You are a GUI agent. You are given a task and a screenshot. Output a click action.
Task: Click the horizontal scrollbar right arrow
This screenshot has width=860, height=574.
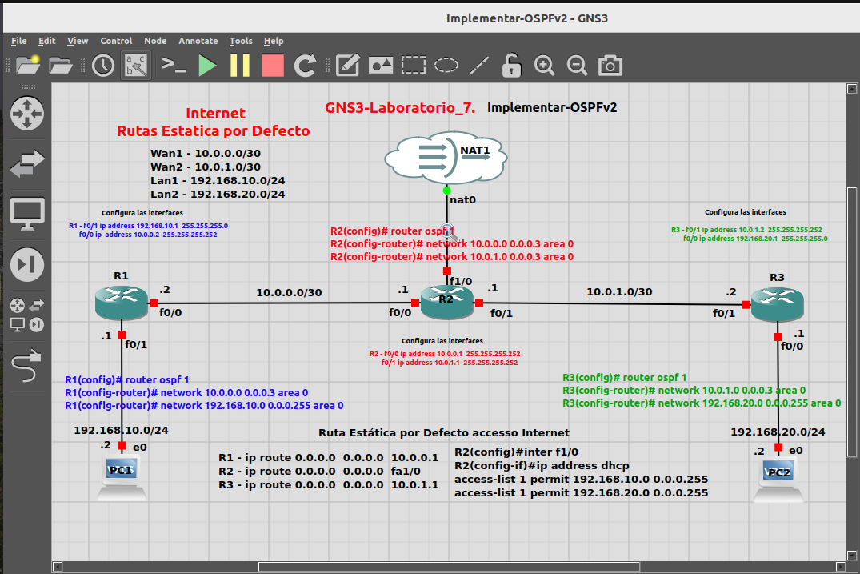pyautogui.click(x=840, y=566)
